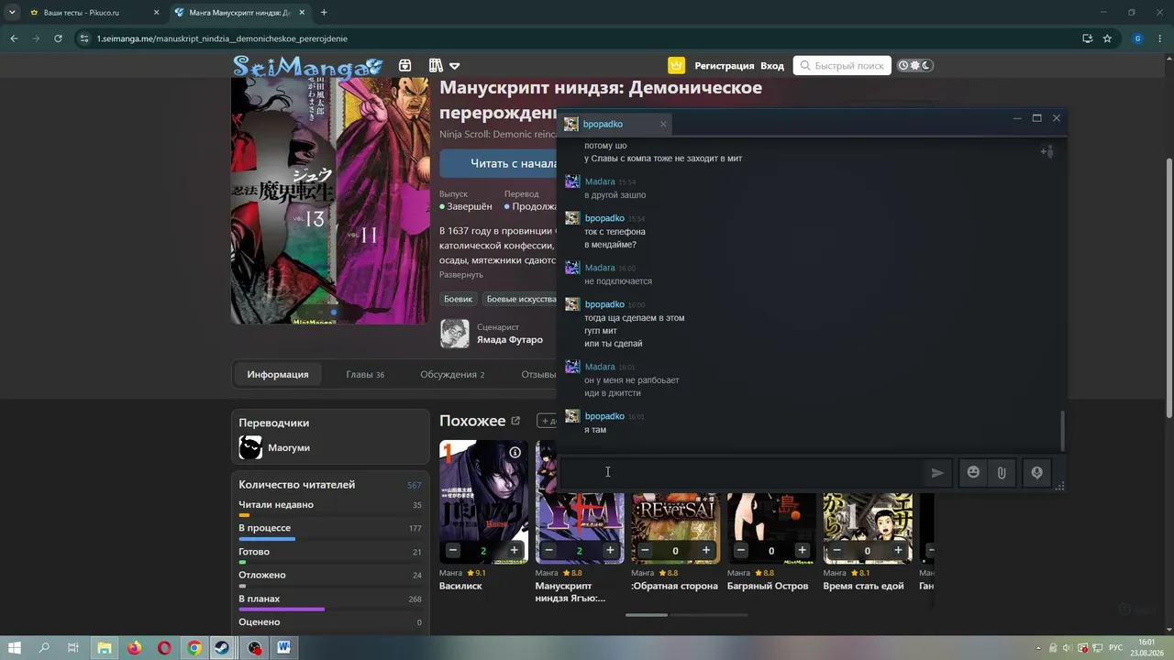Select the bpopadko chat tab
1174x660 pixels.
click(615, 125)
